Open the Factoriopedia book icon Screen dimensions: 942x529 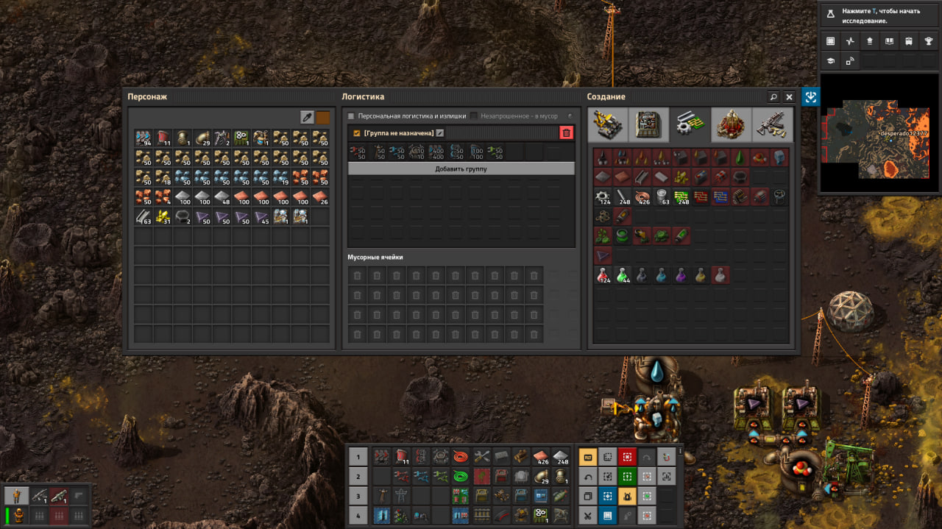coord(890,41)
